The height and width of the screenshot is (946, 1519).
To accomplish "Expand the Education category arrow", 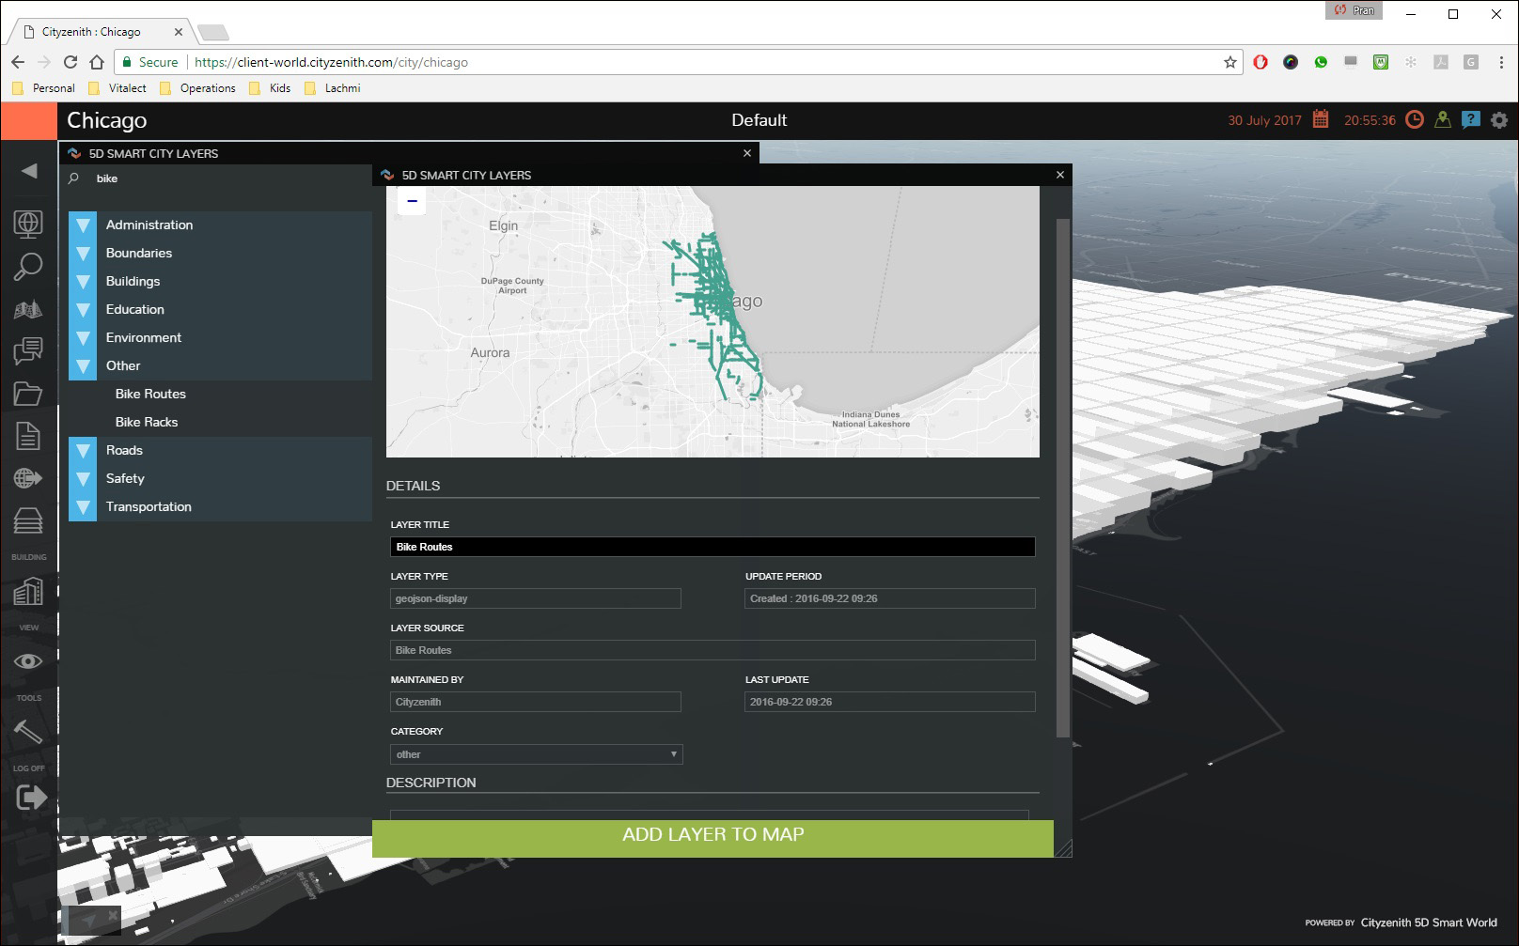I will (x=83, y=310).
